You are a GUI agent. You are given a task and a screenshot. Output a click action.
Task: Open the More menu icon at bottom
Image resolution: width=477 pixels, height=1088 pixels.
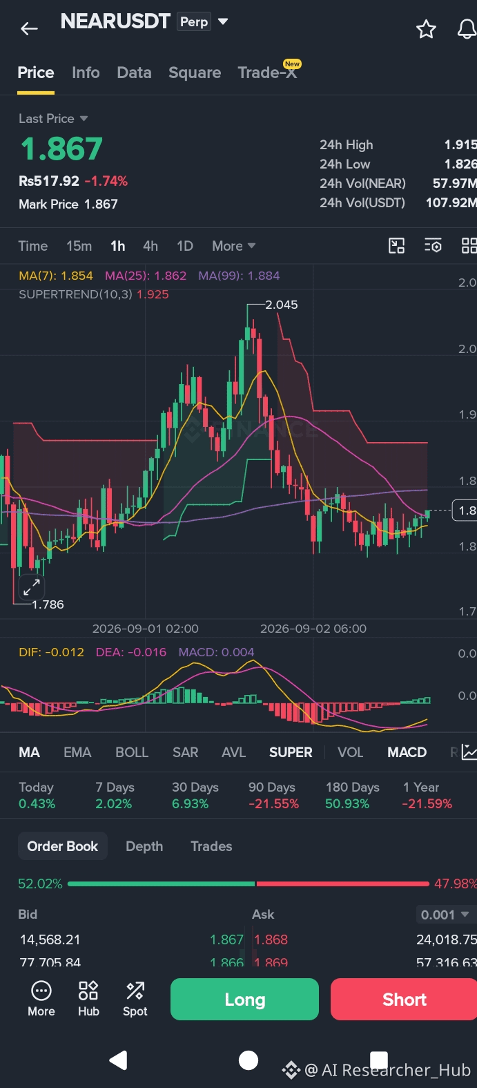(x=41, y=999)
